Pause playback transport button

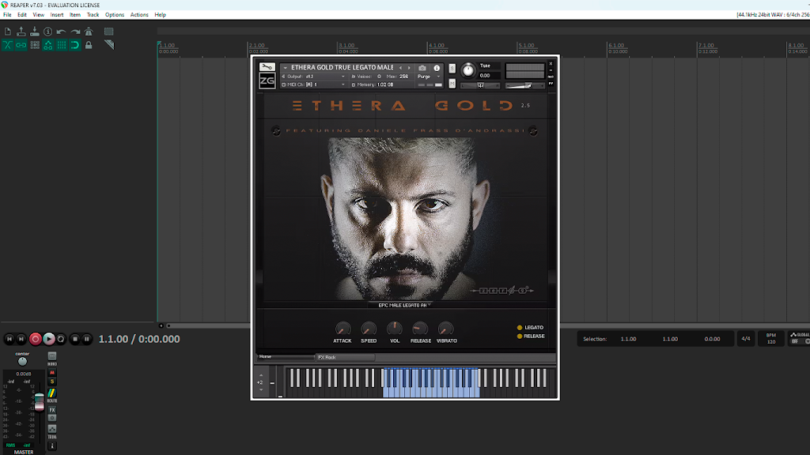87,340
